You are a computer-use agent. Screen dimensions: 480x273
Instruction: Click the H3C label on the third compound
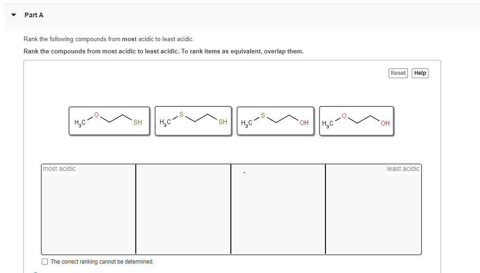pyautogui.click(x=245, y=123)
